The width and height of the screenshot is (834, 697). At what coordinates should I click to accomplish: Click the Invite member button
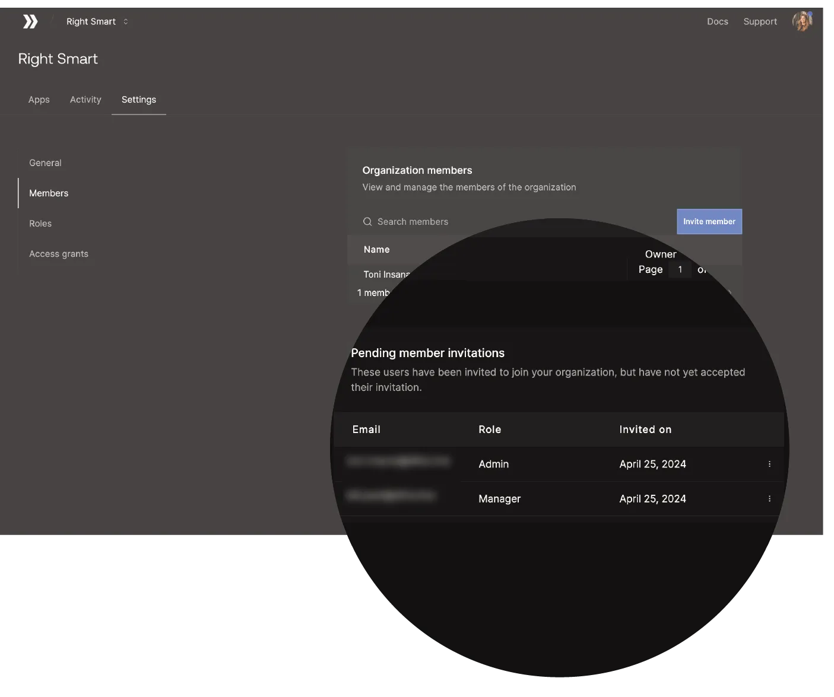709,222
